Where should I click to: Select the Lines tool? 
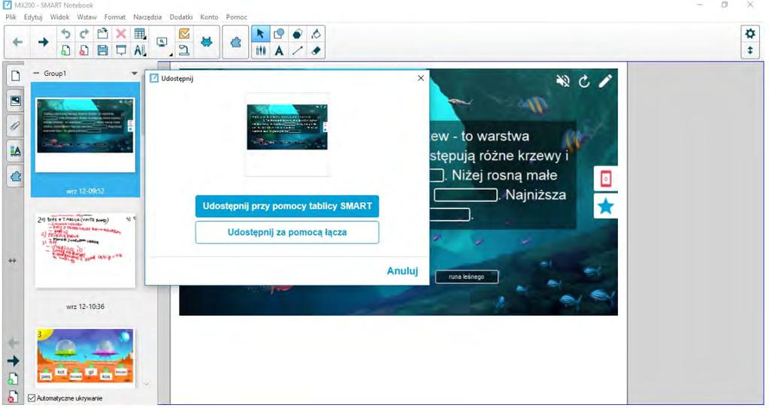coord(297,50)
